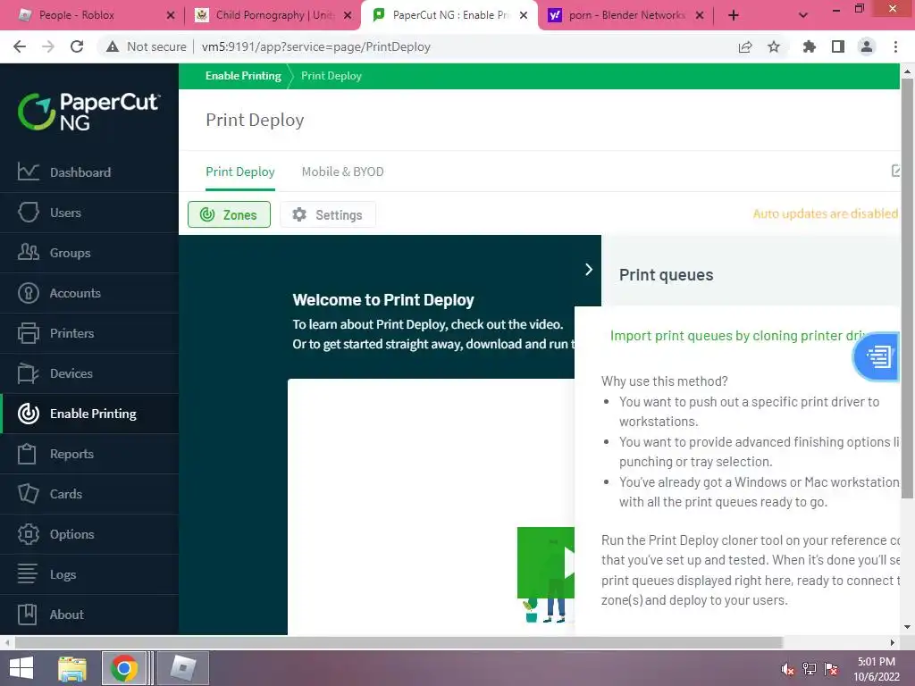This screenshot has width=915, height=686.
Task: Click the Not secure warning icon
Action: tap(113, 46)
